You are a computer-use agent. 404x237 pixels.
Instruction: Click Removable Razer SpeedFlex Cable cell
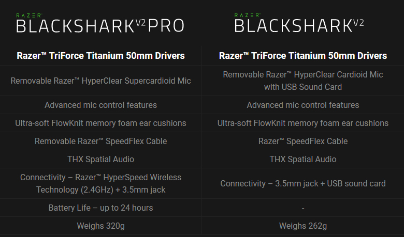[101, 141]
